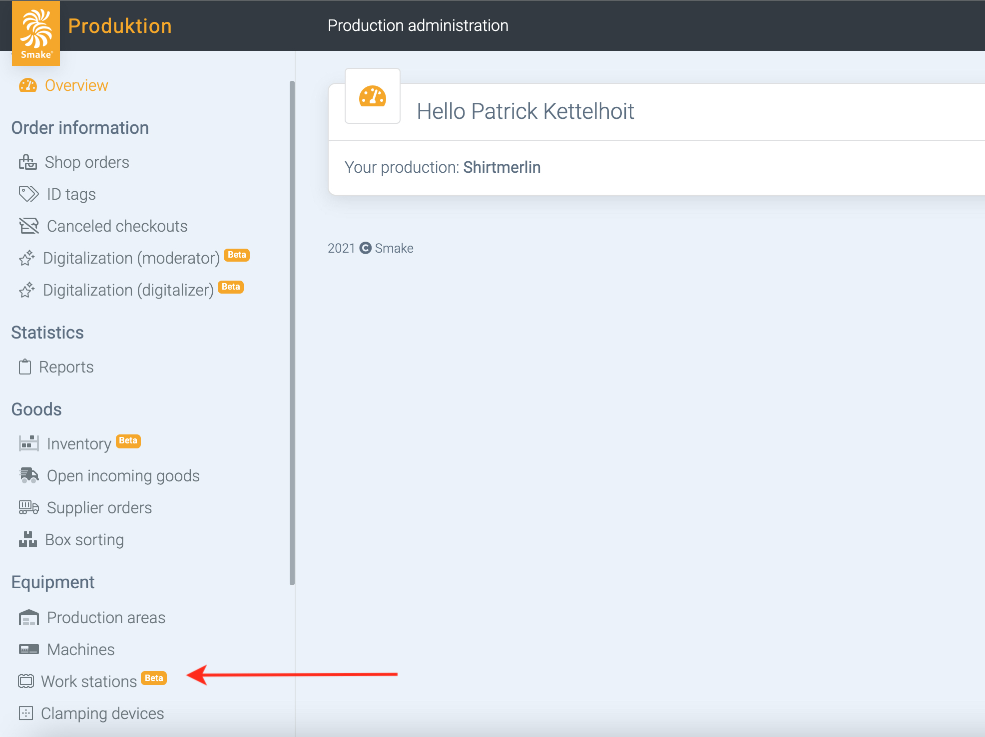The width and height of the screenshot is (985, 737).
Task: Click the Clamping devices grid icon
Action: click(x=26, y=713)
